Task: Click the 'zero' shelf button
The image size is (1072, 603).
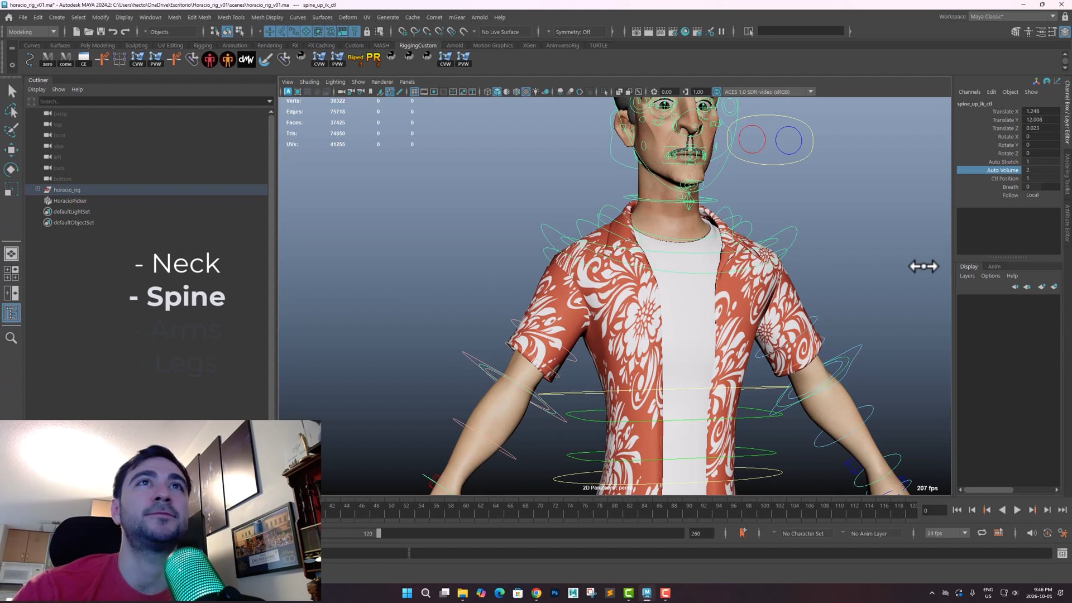Action: pyautogui.click(x=47, y=59)
